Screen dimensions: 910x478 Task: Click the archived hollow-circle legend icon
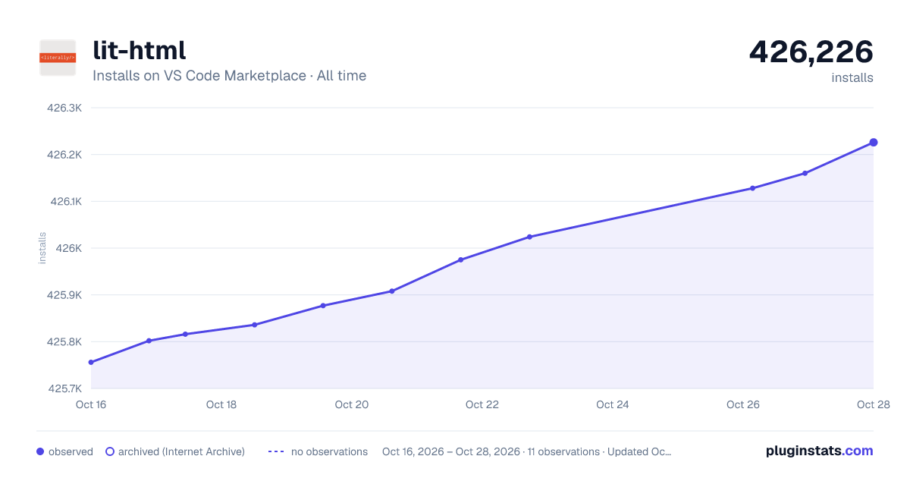pyautogui.click(x=110, y=451)
